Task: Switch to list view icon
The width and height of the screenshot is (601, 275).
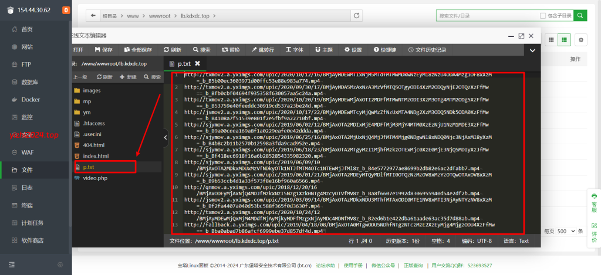Action: tap(564, 39)
